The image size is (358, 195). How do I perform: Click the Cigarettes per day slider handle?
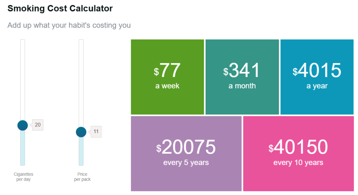(23, 125)
